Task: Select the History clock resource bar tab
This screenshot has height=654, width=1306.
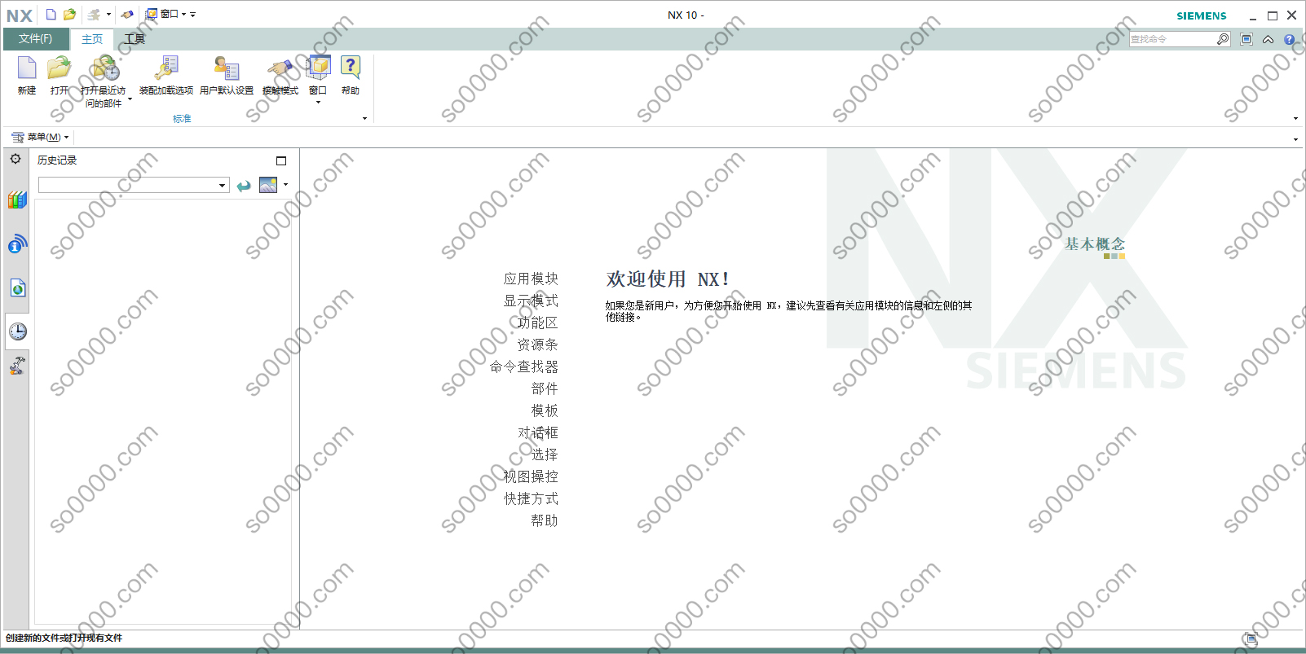Action: [x=17, y=331]
